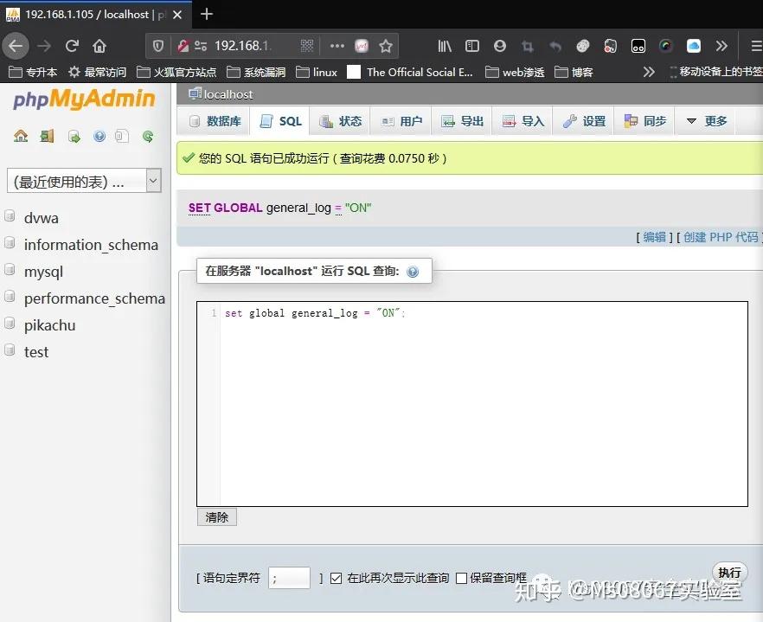Go to the browser home page
Image resolution: width=763 pixels, height=622 pixels.
pyautogui.click(x=99, y=46)
